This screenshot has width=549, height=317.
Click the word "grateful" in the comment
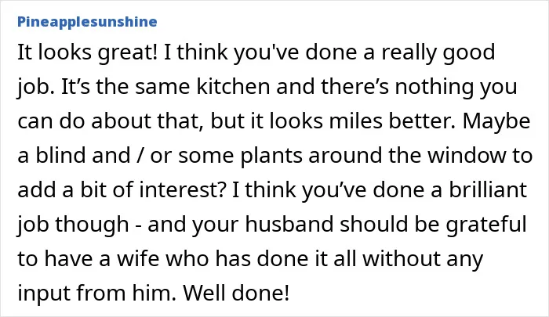486,225
